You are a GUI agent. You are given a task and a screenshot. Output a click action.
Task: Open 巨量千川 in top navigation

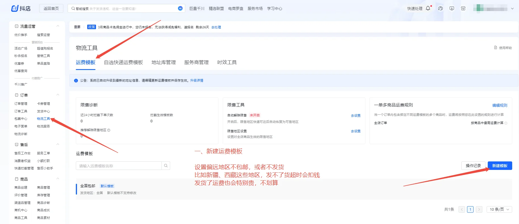click(197, 8)
